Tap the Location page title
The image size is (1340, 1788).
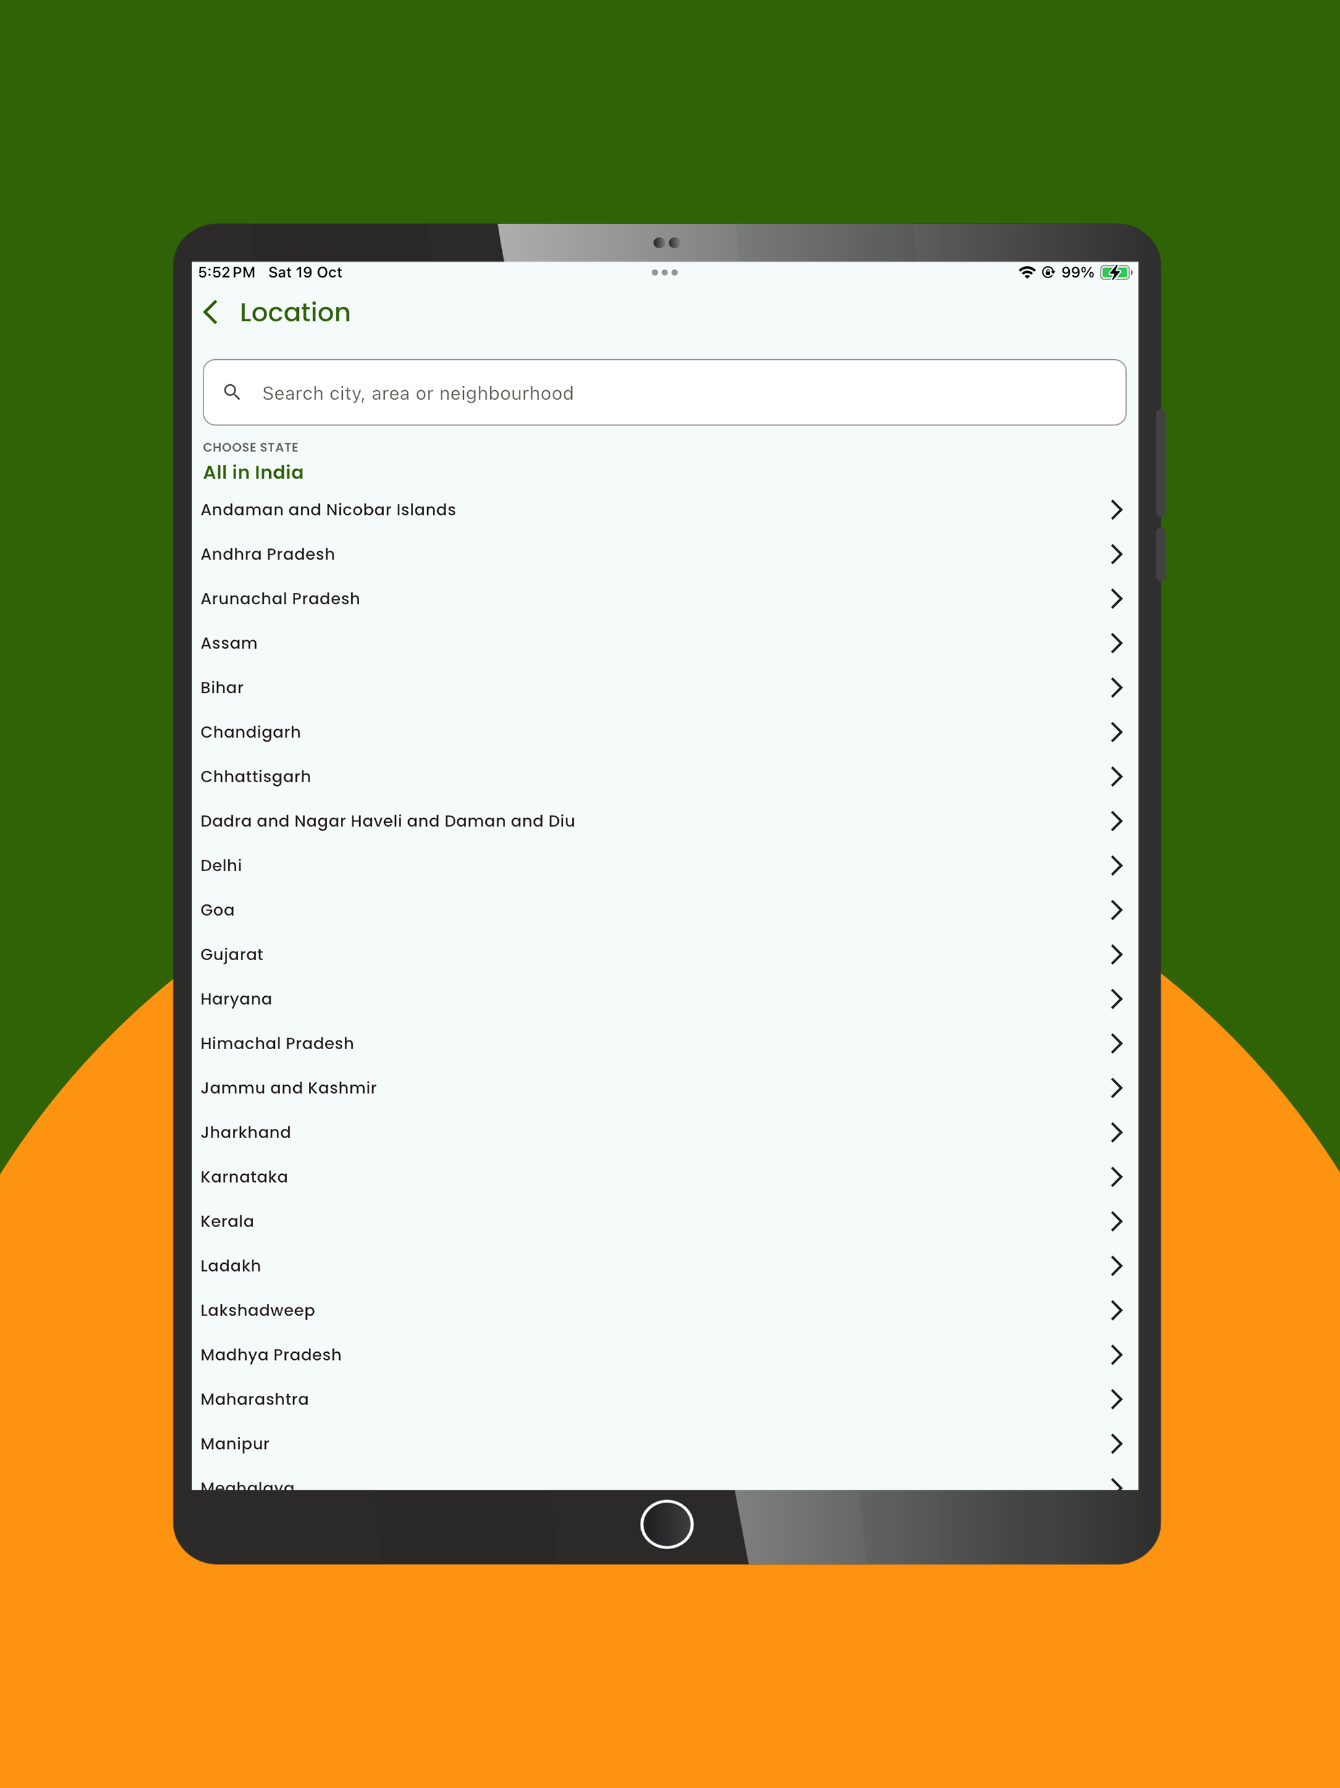point(295,312)
